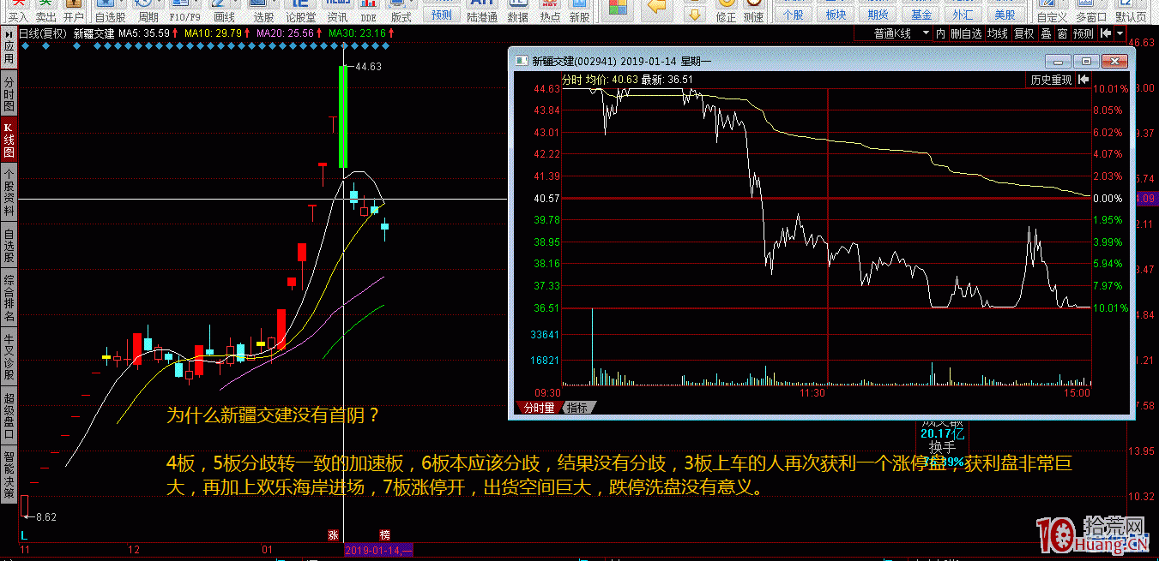Click the 基金 funds button
1159x561 pixels.
921,15
